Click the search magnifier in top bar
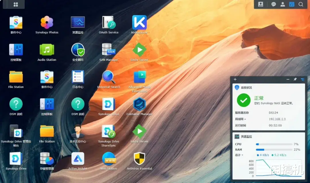The width and height of the screenshot is (310, 183). (x=301, y=4)
